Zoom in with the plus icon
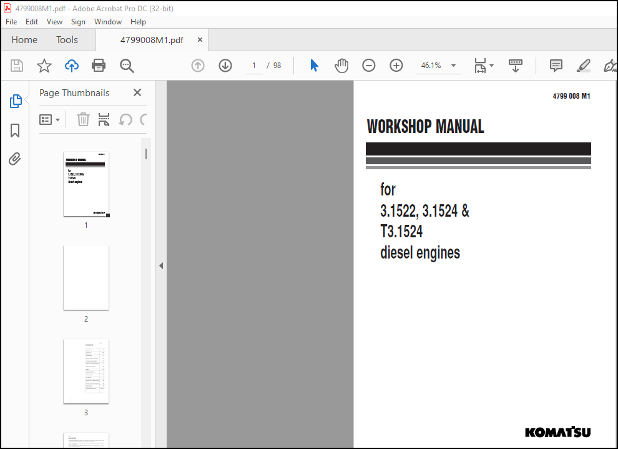Image resolution: width=618 pixels, height=449 pixels. (396, 66)
